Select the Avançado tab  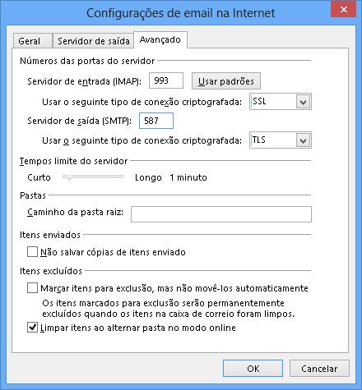tap(160, 40)
